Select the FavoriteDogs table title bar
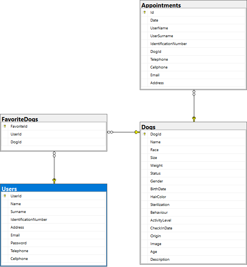The image size is (247, 267). click(54, 118)
